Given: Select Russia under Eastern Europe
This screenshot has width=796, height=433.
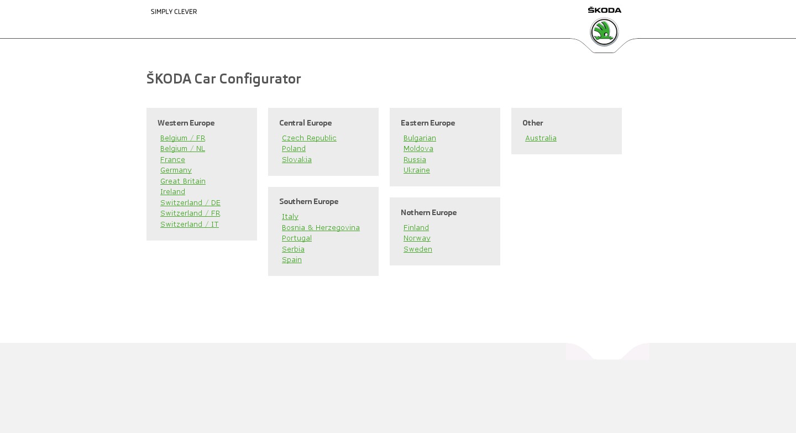Looking at the screenshot, I should tap(415, 159).
